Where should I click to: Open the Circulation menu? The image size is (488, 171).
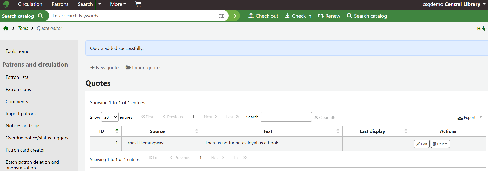(30, 4)
